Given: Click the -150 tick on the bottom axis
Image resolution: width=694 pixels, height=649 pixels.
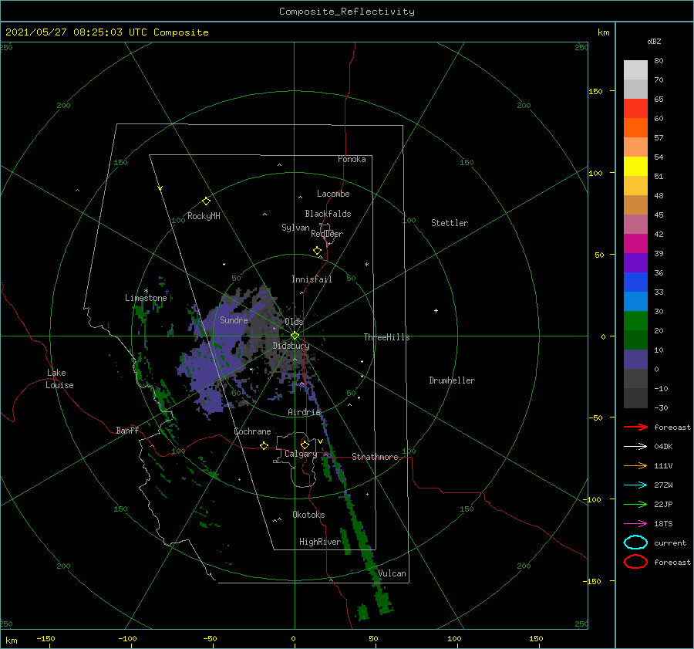Looking at the screenshot, I should (46, 638).
